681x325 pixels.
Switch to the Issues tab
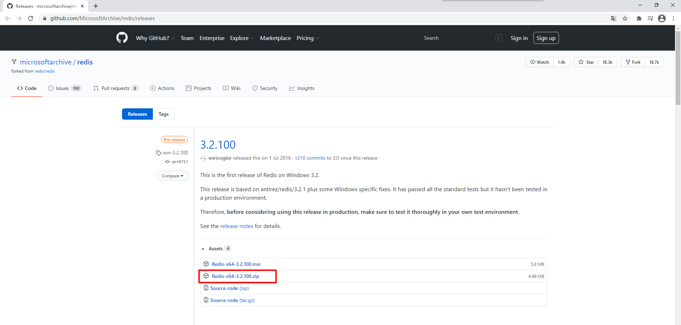65,88
